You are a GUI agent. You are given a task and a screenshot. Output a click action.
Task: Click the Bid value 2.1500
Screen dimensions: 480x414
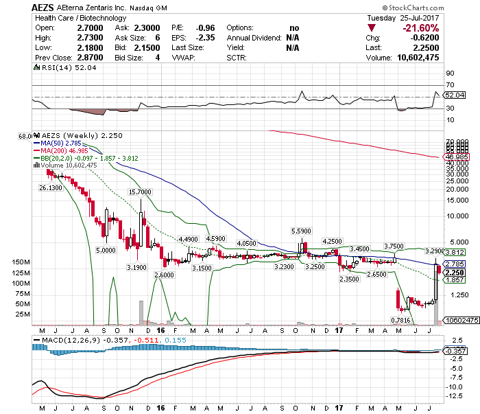[147, 48]
